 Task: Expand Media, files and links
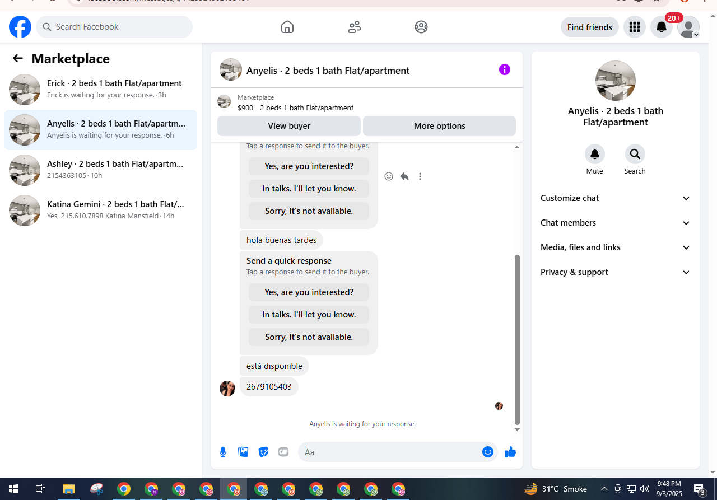(x=616, y=247)
